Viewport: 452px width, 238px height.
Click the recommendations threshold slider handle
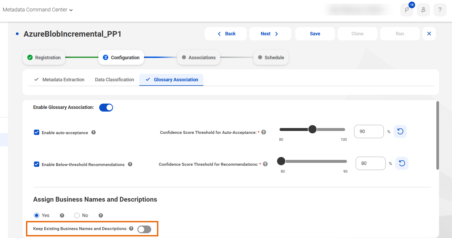(x=281, y=161)
